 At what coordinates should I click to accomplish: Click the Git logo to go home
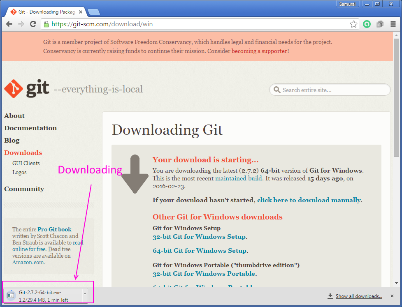[x=27, y=89]
